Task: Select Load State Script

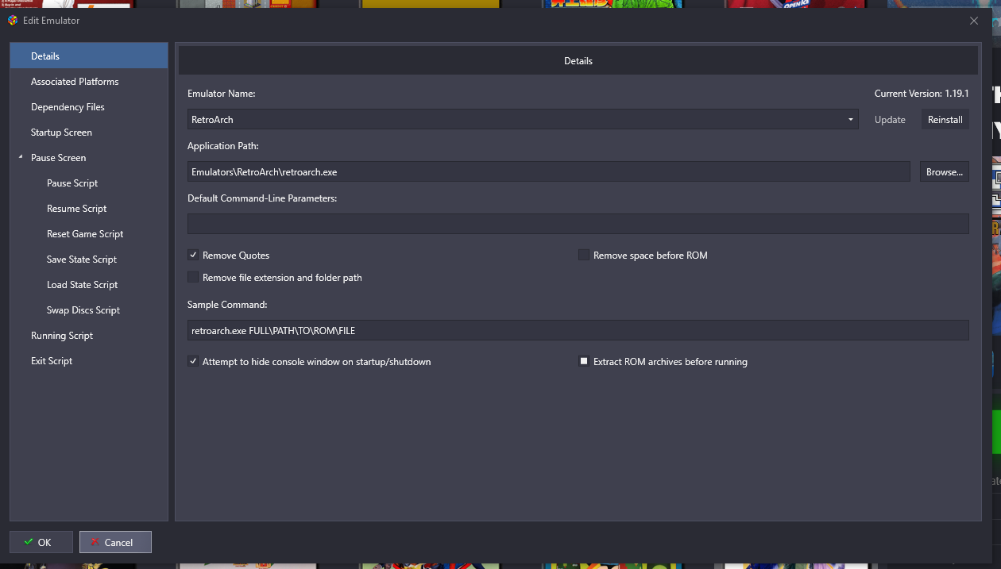Action: tap(83, 284)
